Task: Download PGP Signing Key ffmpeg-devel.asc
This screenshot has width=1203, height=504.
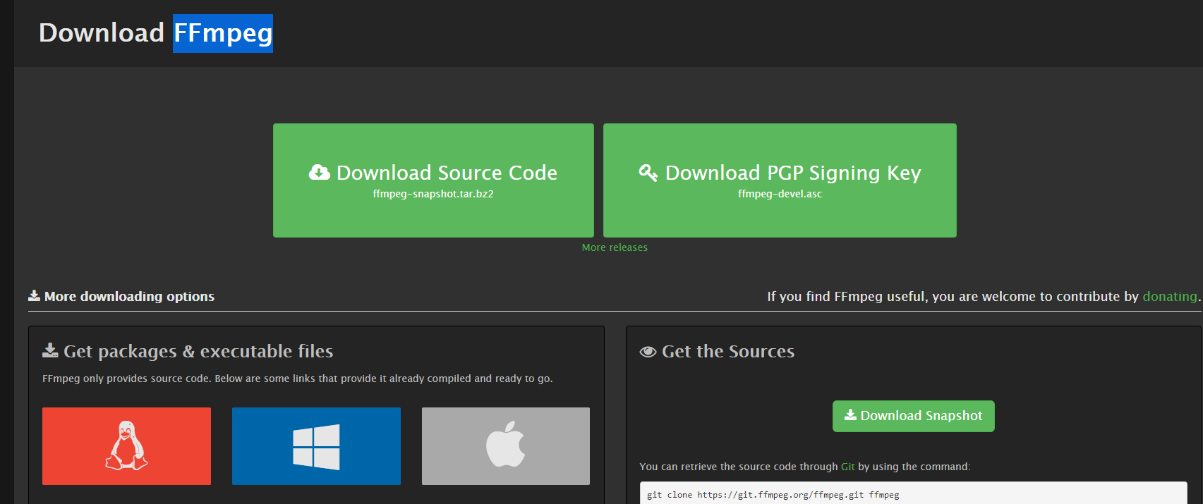Action: [x=780, y=180]
